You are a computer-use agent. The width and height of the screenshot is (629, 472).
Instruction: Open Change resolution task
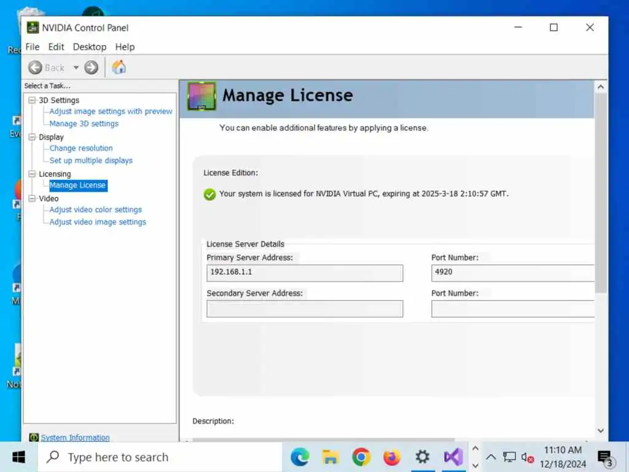[81, 148]
